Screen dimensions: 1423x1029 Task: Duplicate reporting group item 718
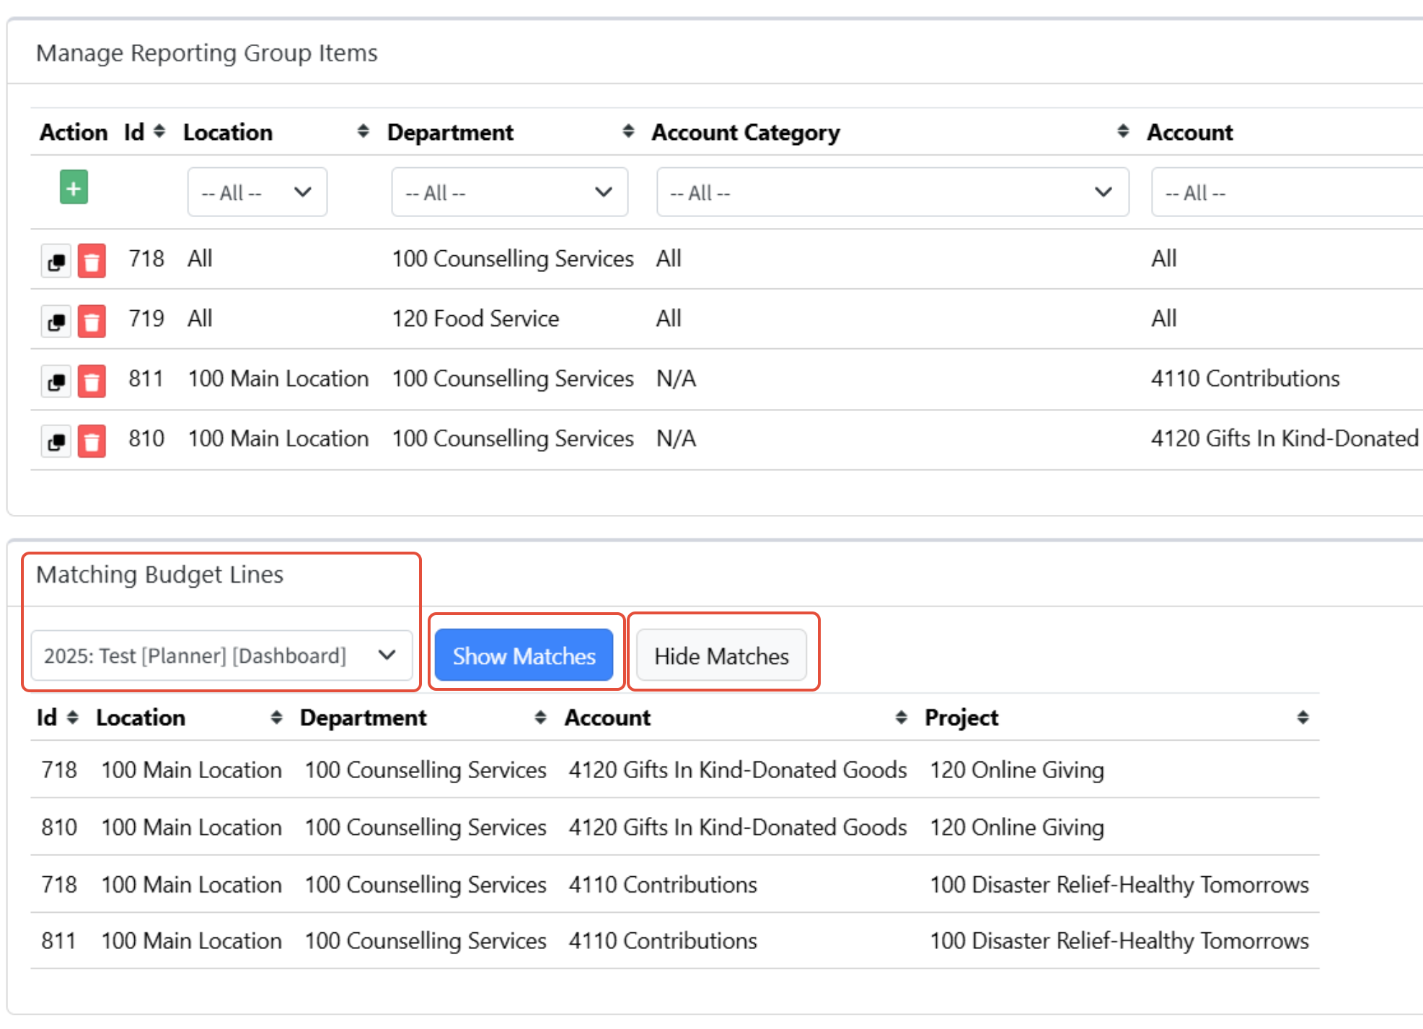56,261
